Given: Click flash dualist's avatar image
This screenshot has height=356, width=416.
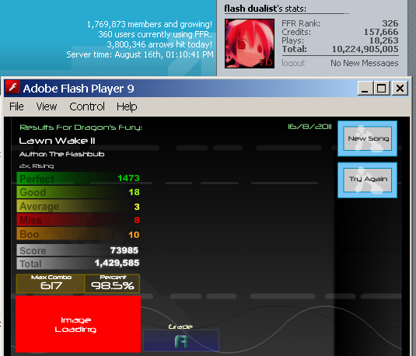Looking at the screenshot, I should pyautogui.click(x=250, y=44).
